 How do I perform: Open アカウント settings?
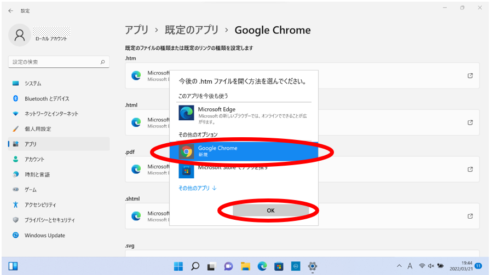pyautogui.click(x=59, y=159)
